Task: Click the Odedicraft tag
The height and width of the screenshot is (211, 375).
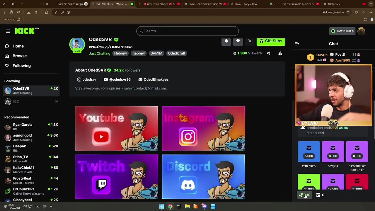Action: [x=177, y=53]
